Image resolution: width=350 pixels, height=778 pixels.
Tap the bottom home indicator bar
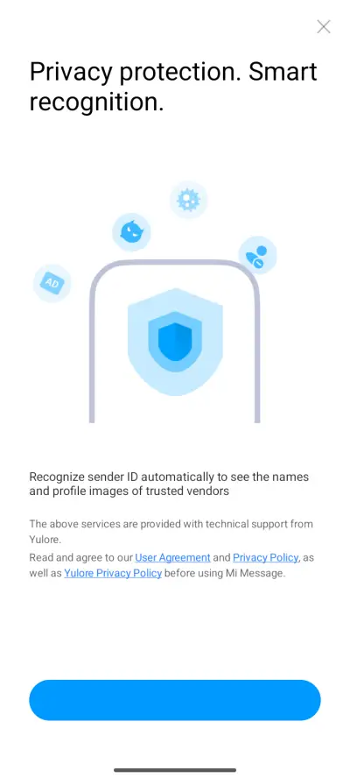click(x=175, y=770)
